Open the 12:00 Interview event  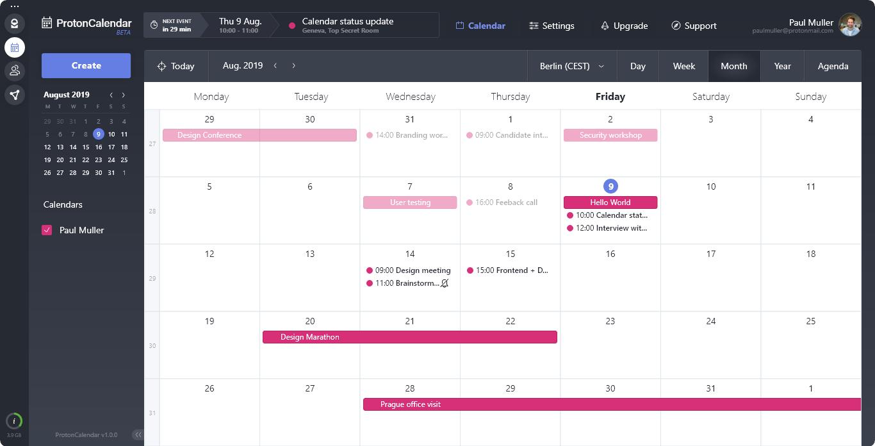[607, 228]
